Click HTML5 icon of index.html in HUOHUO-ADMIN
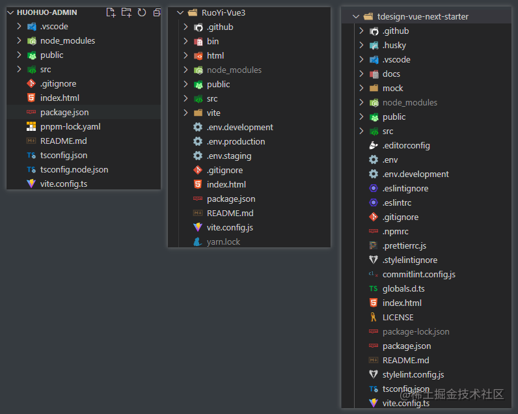 click(31, 98)
